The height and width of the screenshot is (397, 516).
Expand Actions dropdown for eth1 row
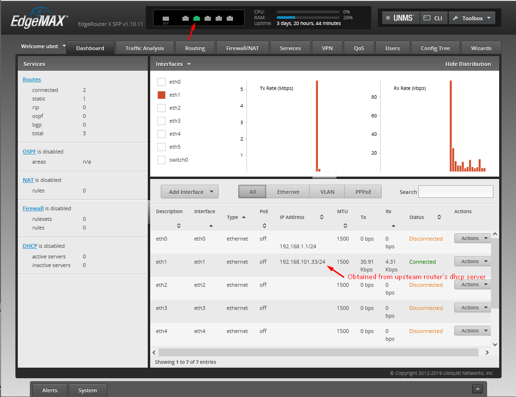point(472,262)
